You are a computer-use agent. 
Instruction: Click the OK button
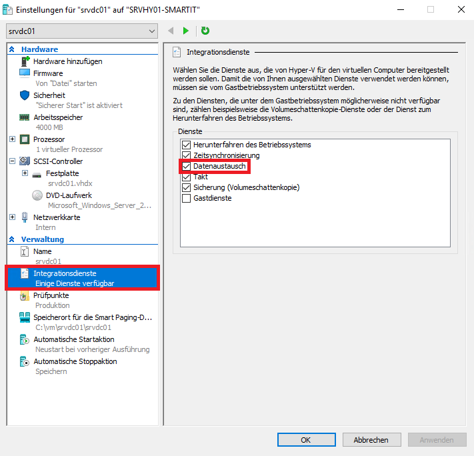pyautogui.click(x=305, y=440)
